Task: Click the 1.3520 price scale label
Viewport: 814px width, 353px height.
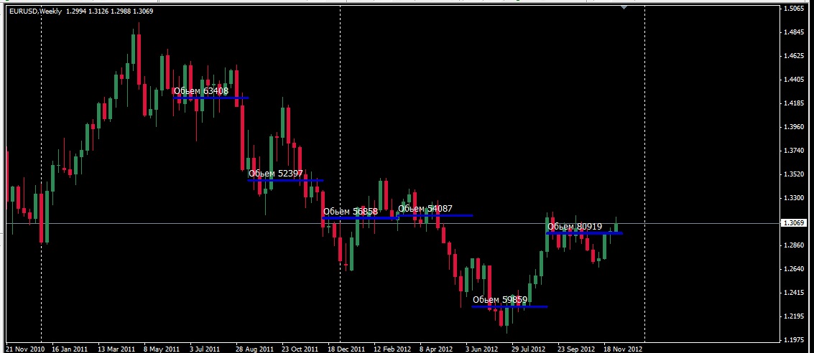Action: (x=795, y=174)
